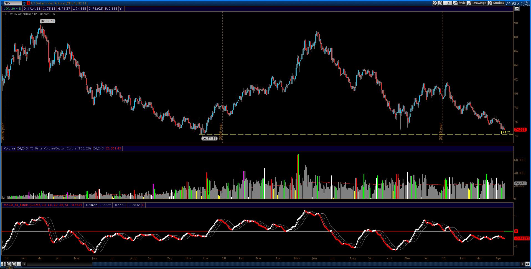531x269 pixels.
Task: Click the R: 0.535 range value
Action: 111,9
